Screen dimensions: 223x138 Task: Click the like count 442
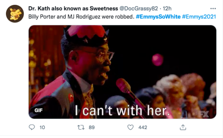coord(143,128)
